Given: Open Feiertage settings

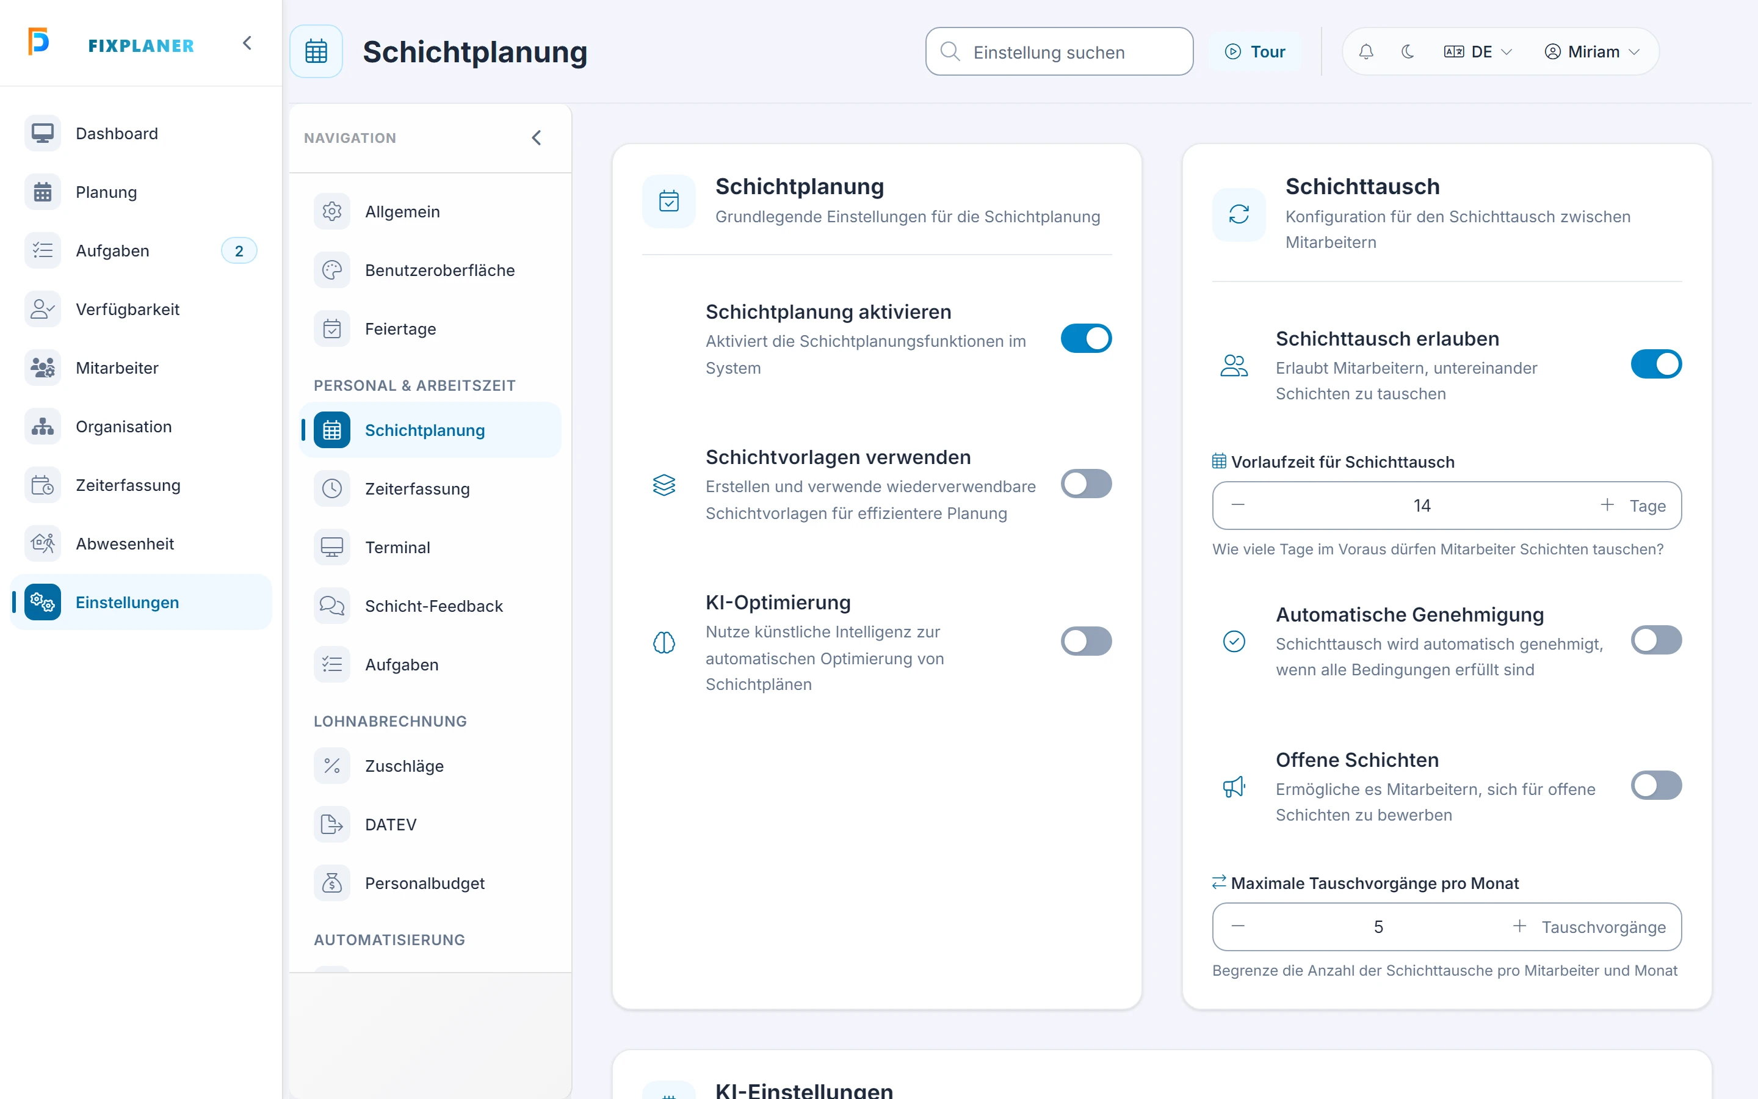Looking at the screenshot, I should coord(430,328).
